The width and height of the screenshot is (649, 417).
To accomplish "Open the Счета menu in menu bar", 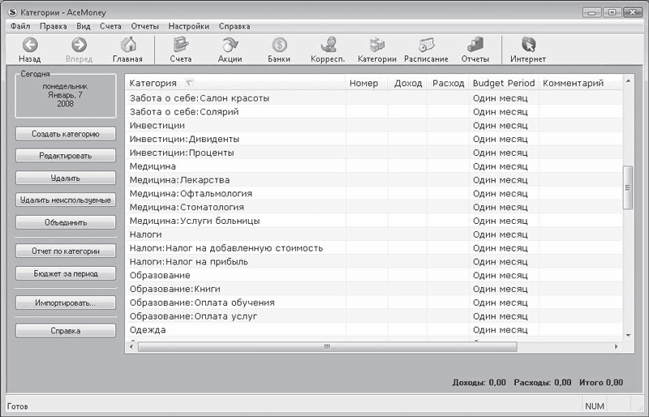I will 110,27.
